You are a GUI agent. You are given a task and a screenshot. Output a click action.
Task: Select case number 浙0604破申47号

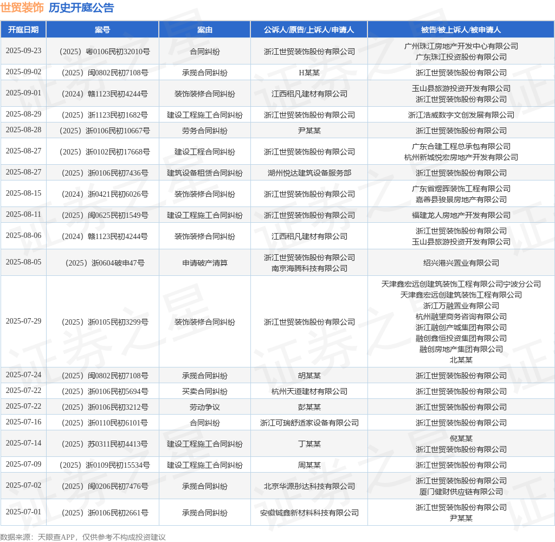pos(105,263)
